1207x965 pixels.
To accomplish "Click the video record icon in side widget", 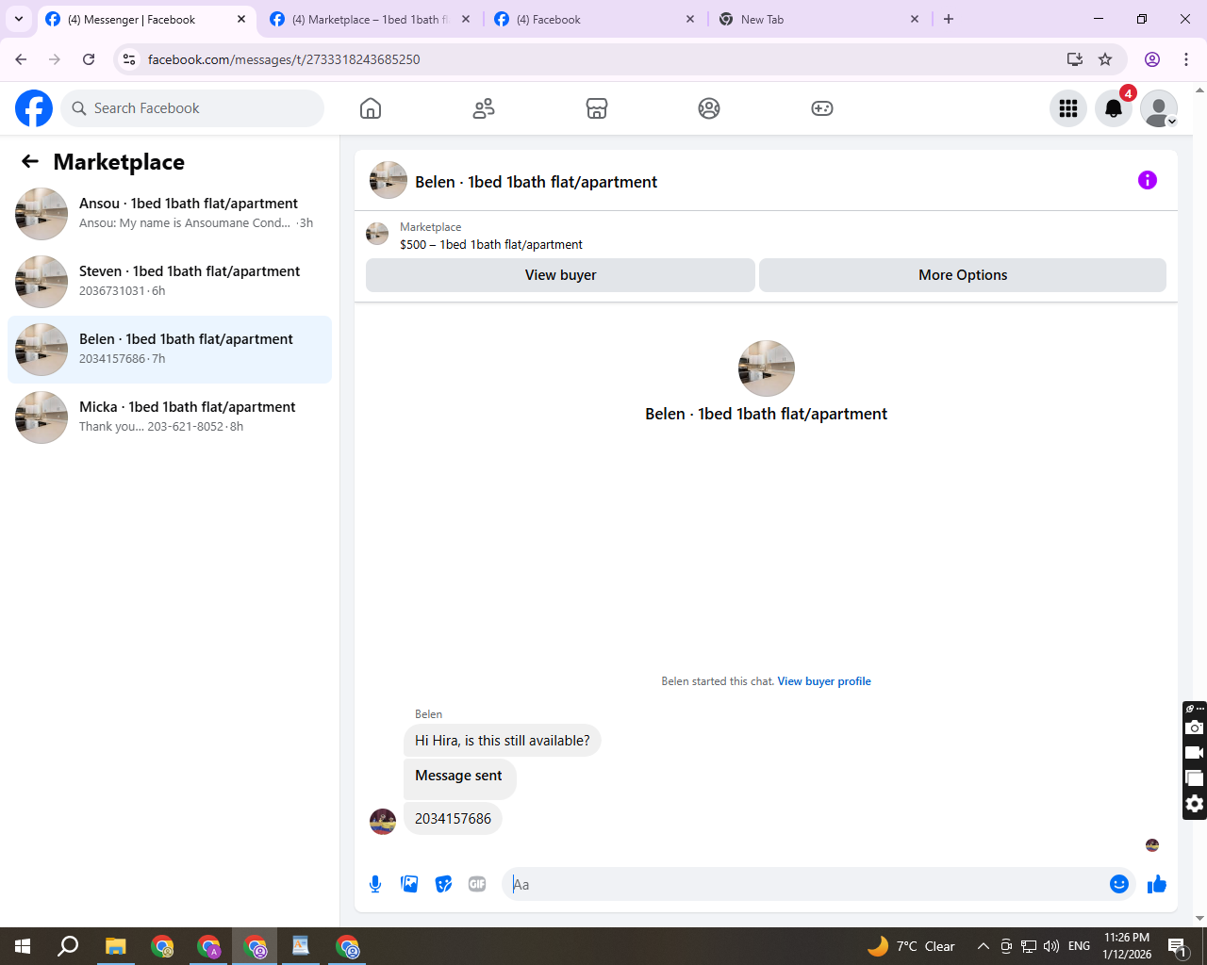I will tap(1195, 753).
